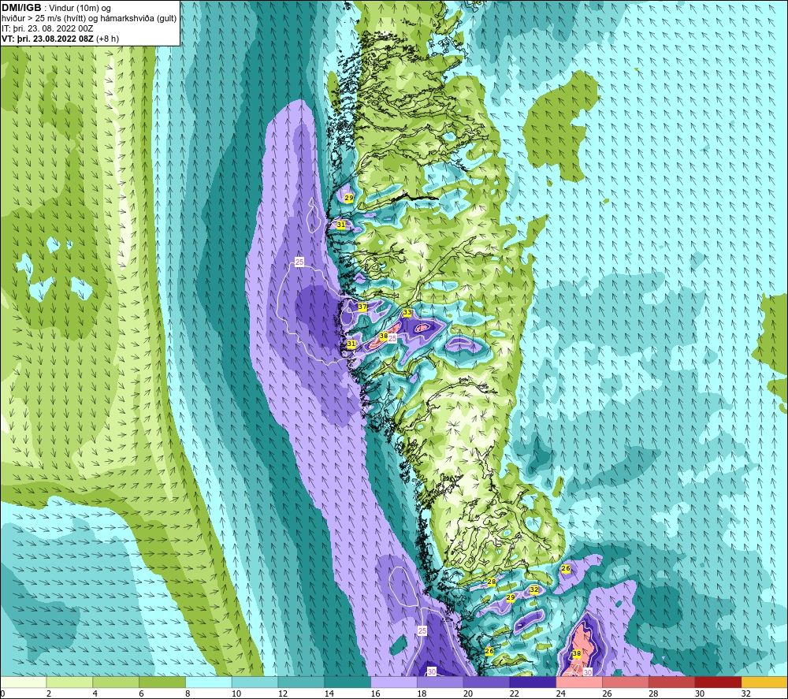This screenshot has width=788, height=699.
Task: Click the salmon 26–28 m/s legend swatch
Action: click(626, 682)
